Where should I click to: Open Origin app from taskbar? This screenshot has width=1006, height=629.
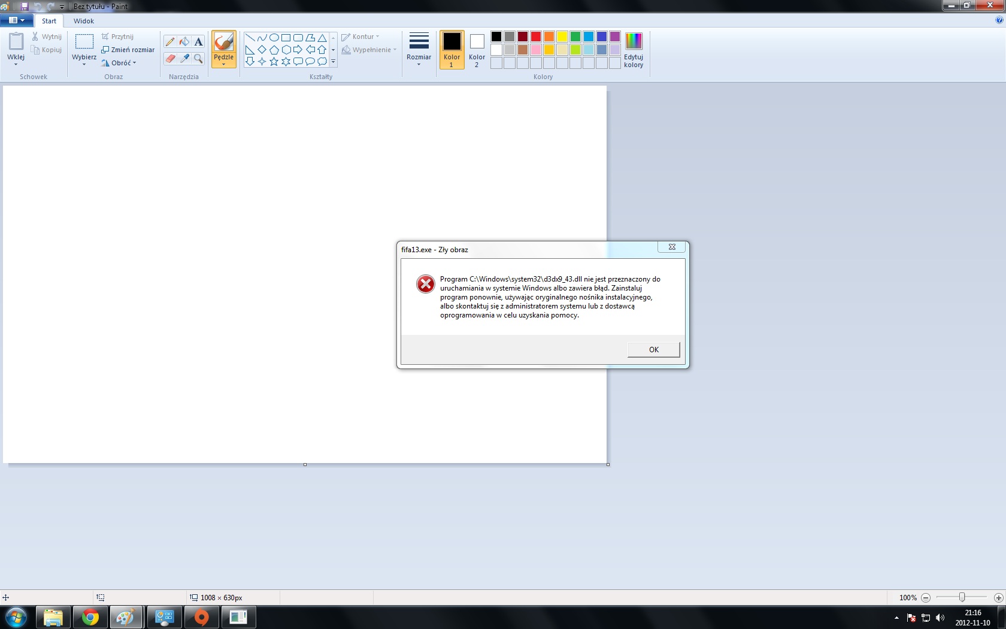pos(202,617)
